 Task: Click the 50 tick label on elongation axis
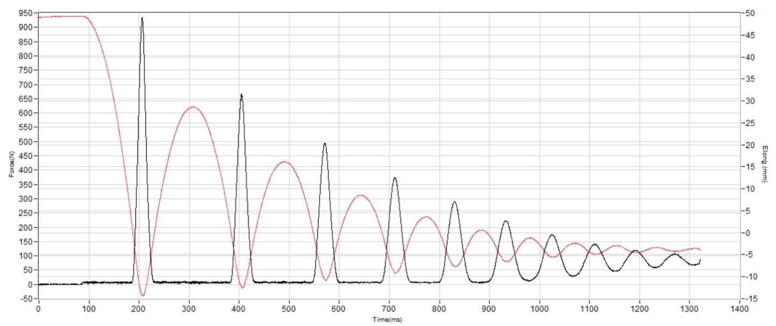point(751,13)
